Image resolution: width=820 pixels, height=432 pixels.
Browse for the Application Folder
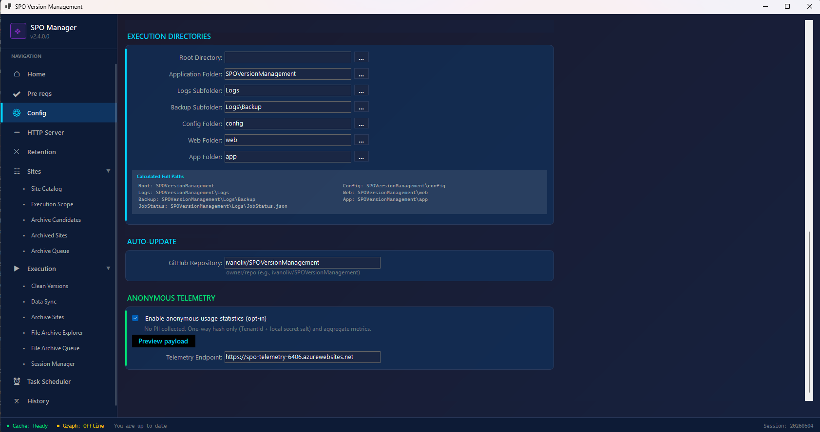361,74
